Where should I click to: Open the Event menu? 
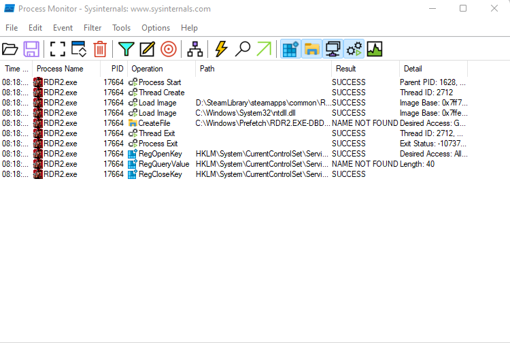tap(63, 28)
